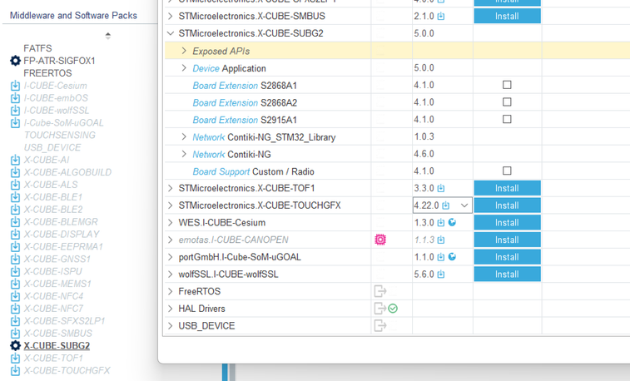Click download icon beside X-CUBE-EEPRMA1

[x=15, y=246]
